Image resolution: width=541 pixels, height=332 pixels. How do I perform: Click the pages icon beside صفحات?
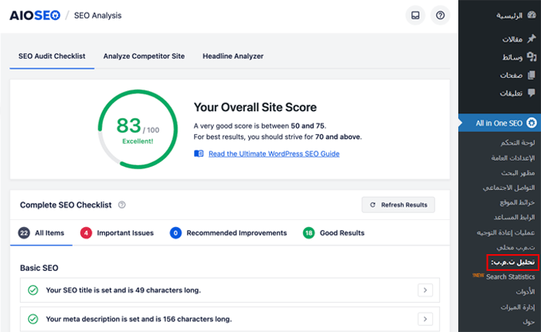click(x=532, y=75)
